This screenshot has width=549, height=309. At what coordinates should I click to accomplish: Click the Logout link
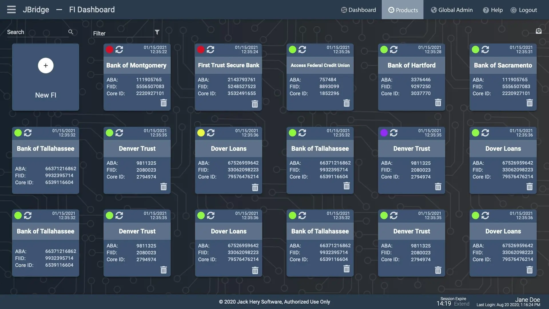524,10
